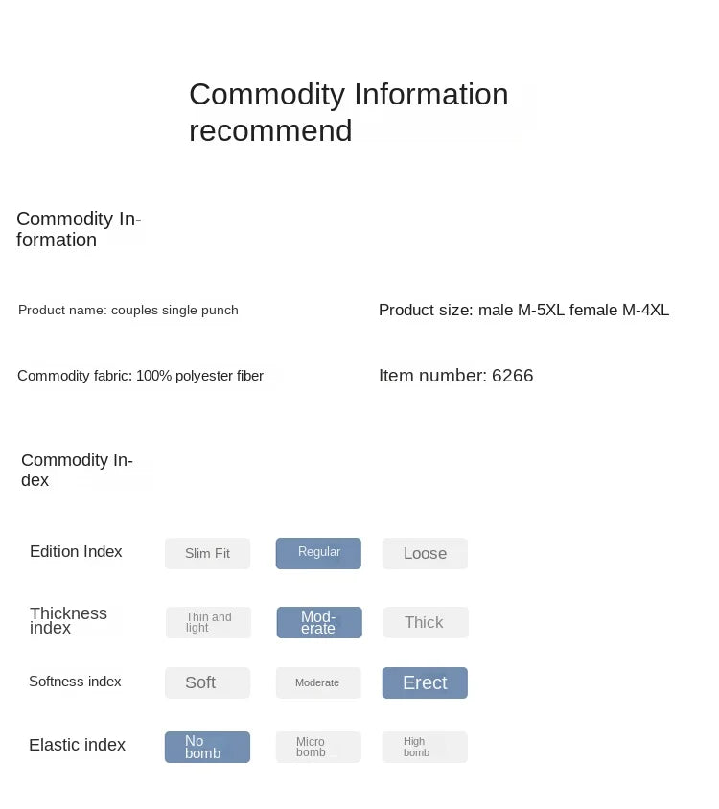Click the Product size male M-5XL text

523,311
